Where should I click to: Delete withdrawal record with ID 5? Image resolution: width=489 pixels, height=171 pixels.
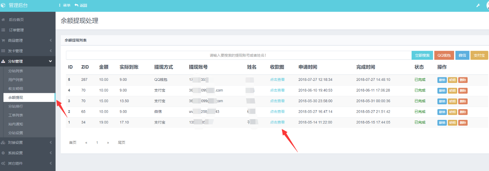click(x=463, y=80)
